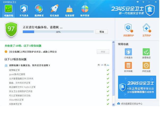This screenshot has width=160, height=113.
Task: Switch to the 漏洞修复 tab
Action: 39,10
